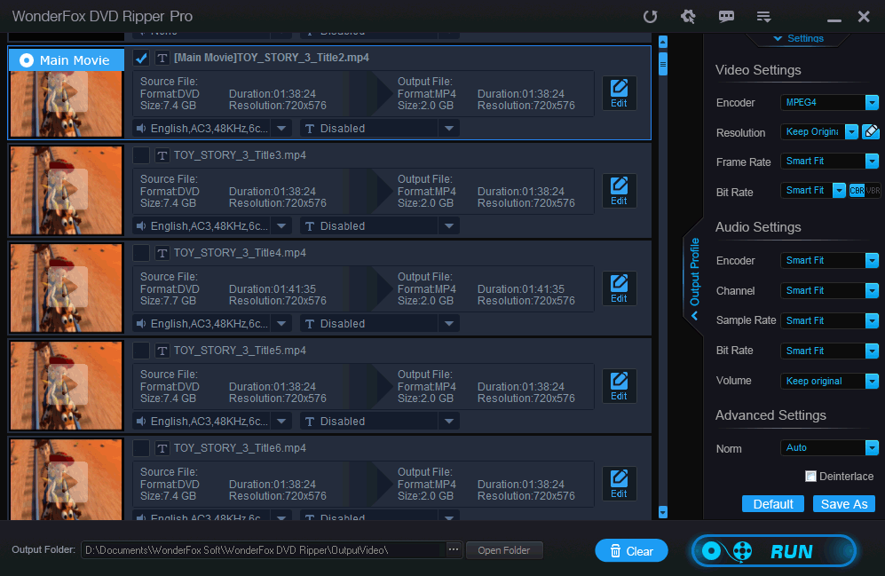
Task: Check the TOY_STORY_3_Title6 checkbox
Action: coord(141,448)
